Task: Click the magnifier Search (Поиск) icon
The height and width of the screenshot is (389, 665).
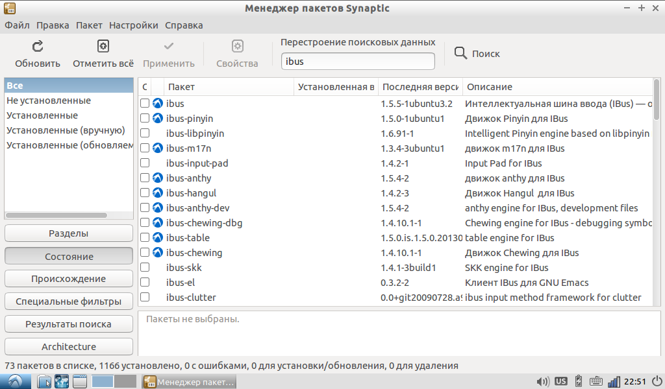Action: coord(460,53)
